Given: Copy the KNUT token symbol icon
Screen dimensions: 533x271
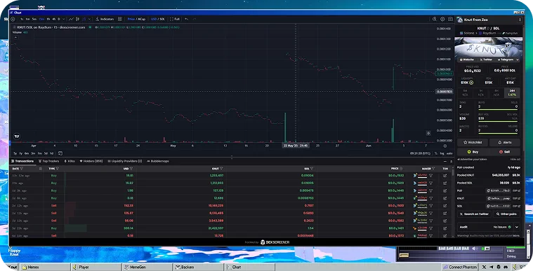Looking at the screenshot, I should pos(489,29).
